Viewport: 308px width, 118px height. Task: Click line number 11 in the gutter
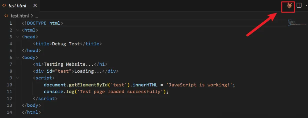10,92
